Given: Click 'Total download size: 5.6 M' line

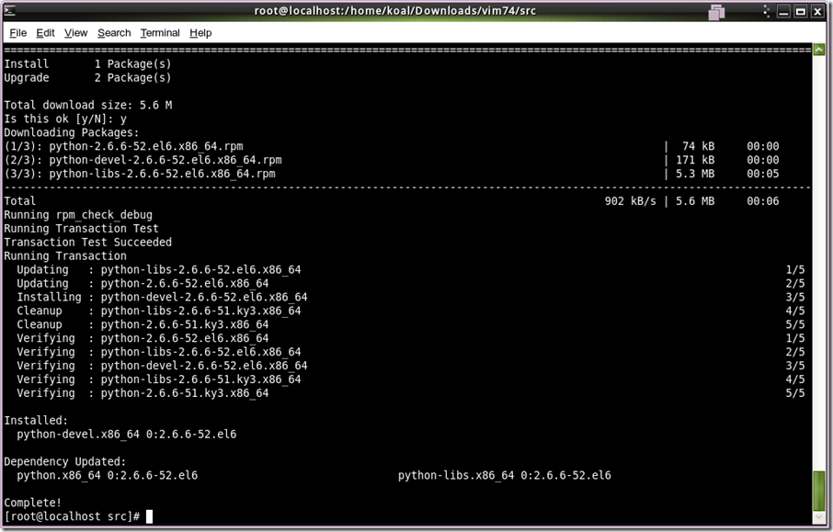Looking at the screenshot, I should point(87,105).
